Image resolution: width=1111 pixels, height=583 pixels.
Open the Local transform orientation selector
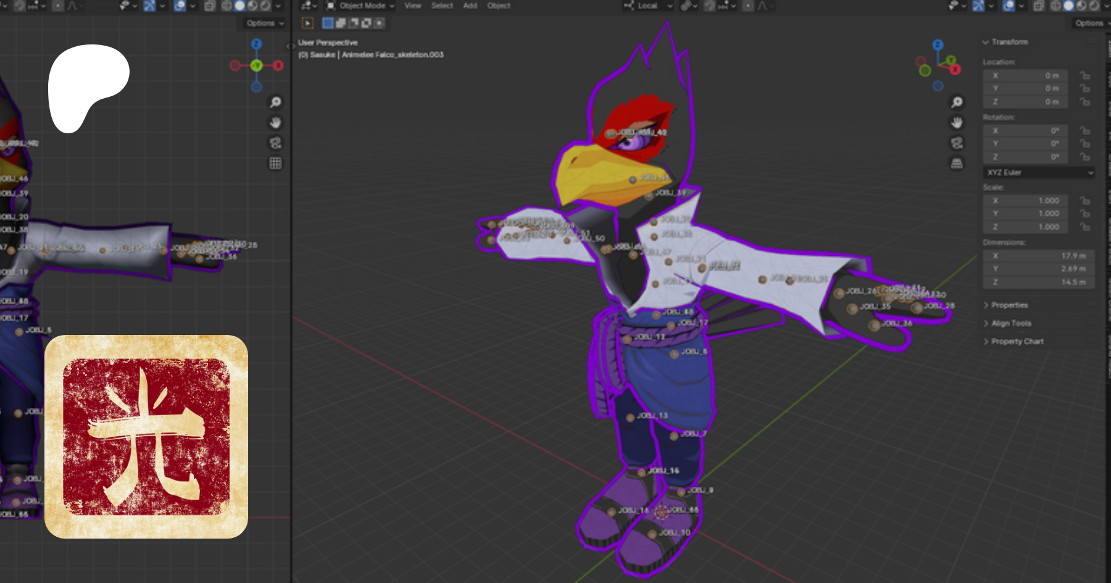coord(648,6)
